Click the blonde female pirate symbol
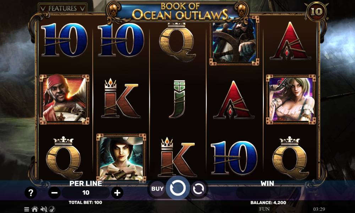Image resolution: width=355 pixels, height=213 pixels. point(291,99)
